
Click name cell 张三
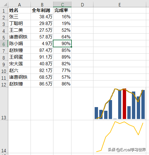19,17
